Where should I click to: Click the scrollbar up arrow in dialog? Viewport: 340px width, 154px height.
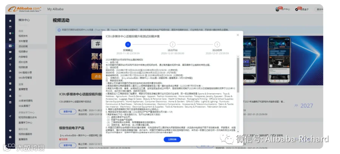(x=238, y=57)
